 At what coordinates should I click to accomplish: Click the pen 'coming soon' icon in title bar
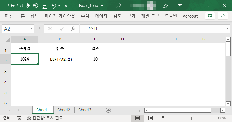click(166, 6)
